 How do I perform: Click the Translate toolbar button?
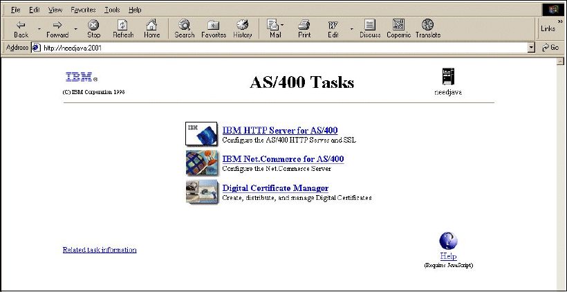(x=428, y=29)
